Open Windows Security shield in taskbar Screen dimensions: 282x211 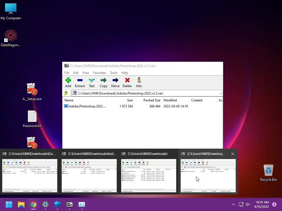(58, 204)
